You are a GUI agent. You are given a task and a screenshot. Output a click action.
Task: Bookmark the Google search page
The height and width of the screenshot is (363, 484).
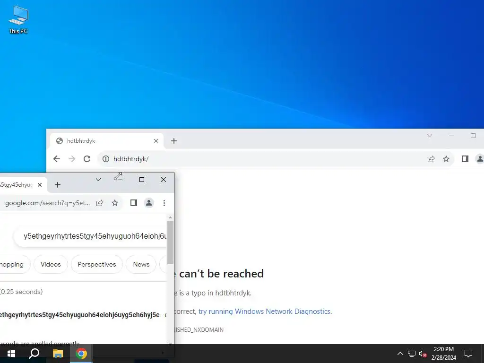[x=115, y=203]
